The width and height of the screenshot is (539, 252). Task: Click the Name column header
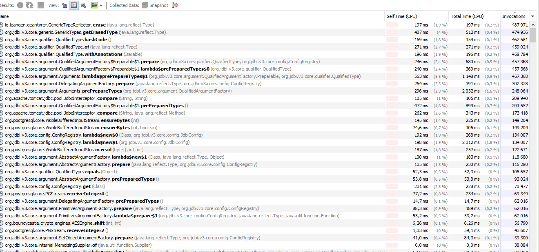click(4, 16)
